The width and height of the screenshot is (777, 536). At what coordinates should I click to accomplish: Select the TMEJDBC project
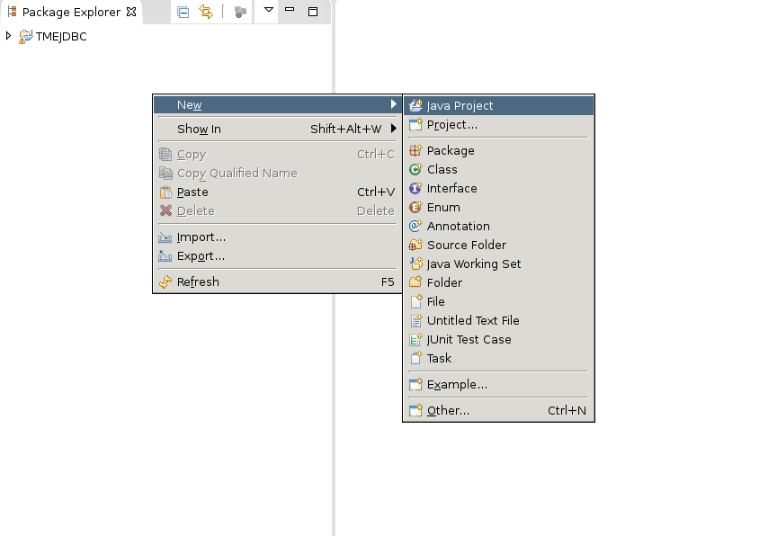(61, 37)
